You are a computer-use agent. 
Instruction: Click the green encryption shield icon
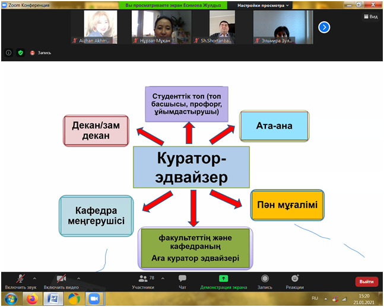21,52
